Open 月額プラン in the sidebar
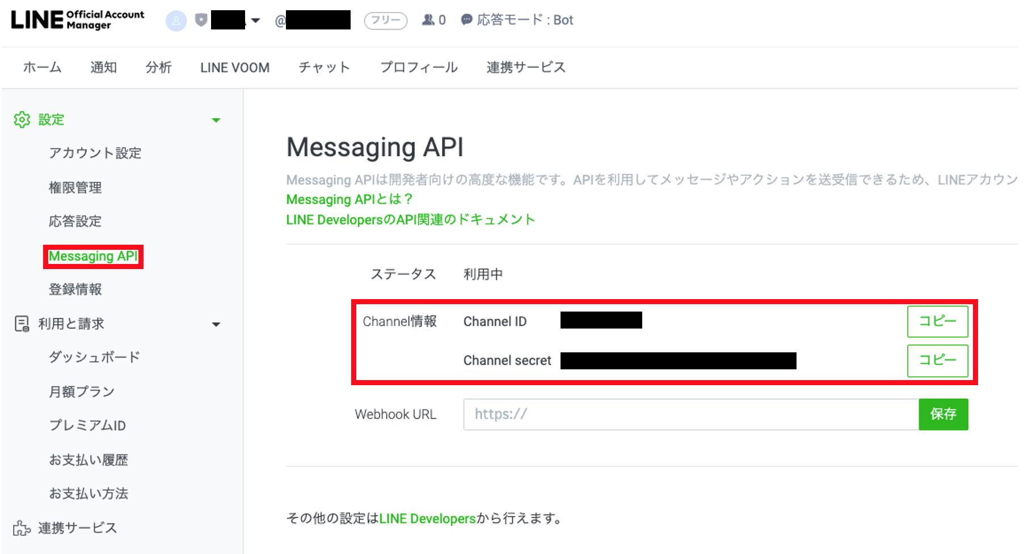The width and height of the screenshot is (1028, 554). pyautogui.click(x=82, y=391)
